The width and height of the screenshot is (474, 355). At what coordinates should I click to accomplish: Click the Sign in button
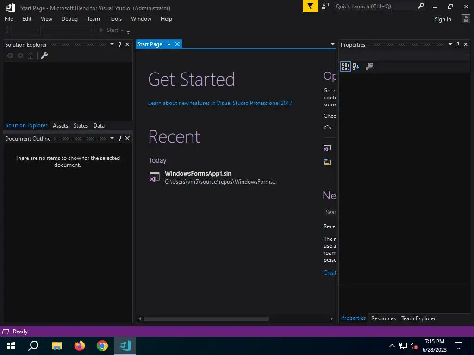(x=443, y=19)
